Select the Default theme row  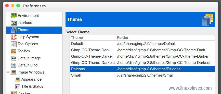(x=142, y=44)
